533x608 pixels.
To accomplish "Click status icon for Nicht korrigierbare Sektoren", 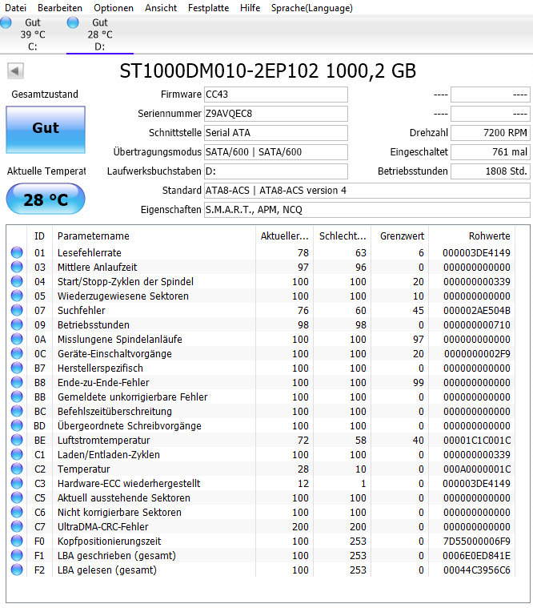I will (17, 512).
